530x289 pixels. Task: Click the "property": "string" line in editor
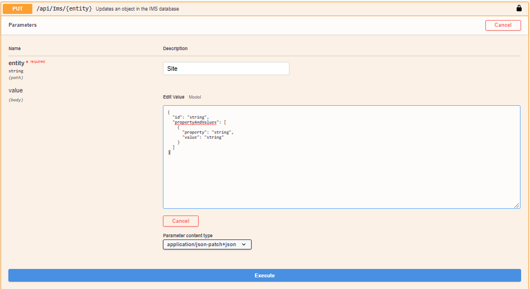208,133
